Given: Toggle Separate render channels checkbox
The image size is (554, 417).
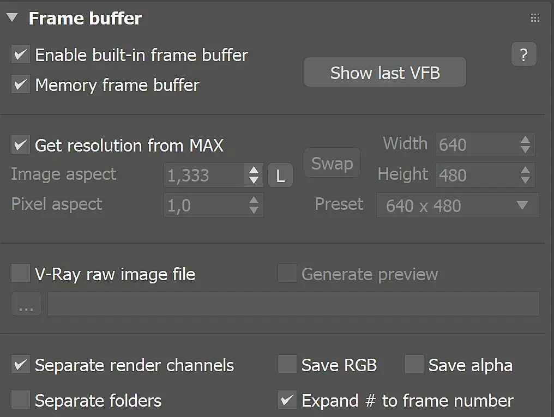Looking at the screenshot, I should pos(21,365).
